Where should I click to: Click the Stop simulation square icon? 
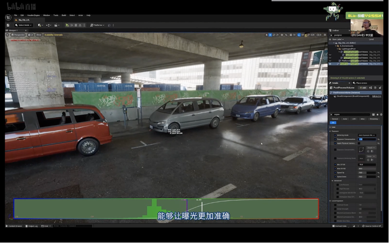(76, 25)
